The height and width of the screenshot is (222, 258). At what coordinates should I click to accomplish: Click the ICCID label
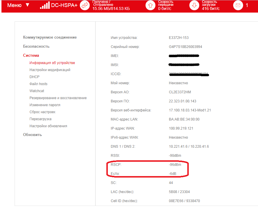pyautogui.click(x=116, y=74)
